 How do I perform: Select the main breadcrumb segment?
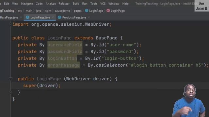[x=29, y=11]
